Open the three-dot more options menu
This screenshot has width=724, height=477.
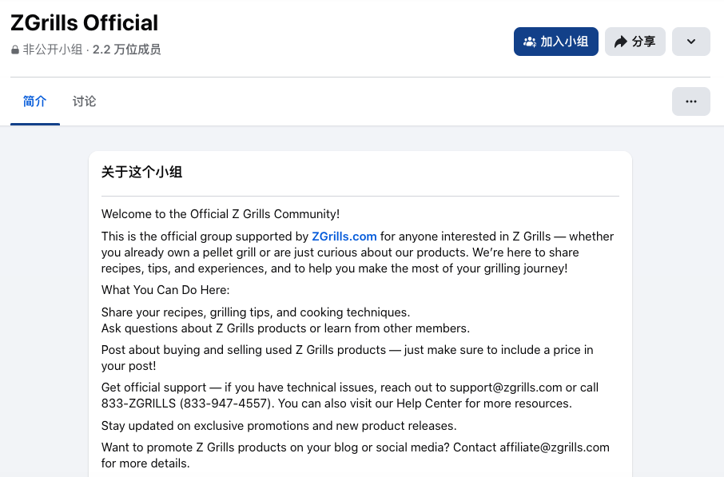pyautogui.click(x=690, y=101)
